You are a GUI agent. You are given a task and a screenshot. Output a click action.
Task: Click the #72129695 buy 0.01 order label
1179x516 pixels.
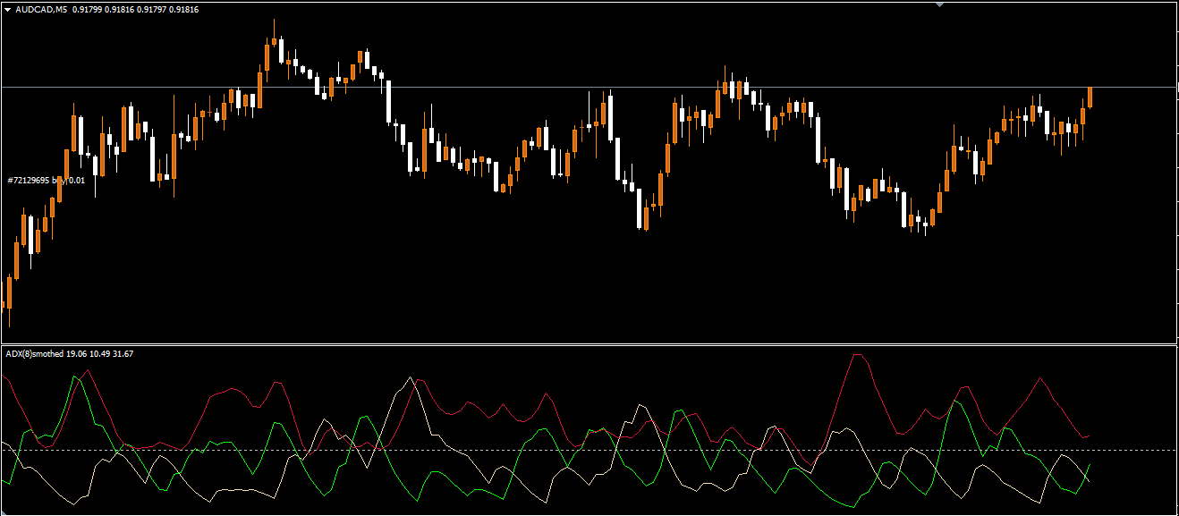click(x=46, y=181)
